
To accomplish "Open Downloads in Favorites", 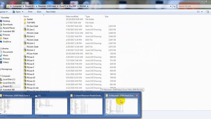I will (8, 24).
